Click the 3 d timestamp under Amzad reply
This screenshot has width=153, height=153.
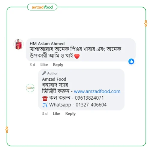[x=45, y=114]
